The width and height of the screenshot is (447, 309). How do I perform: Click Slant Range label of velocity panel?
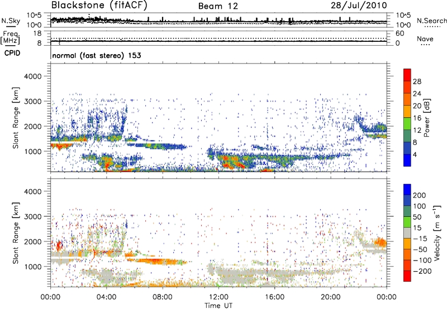[16, 233]
